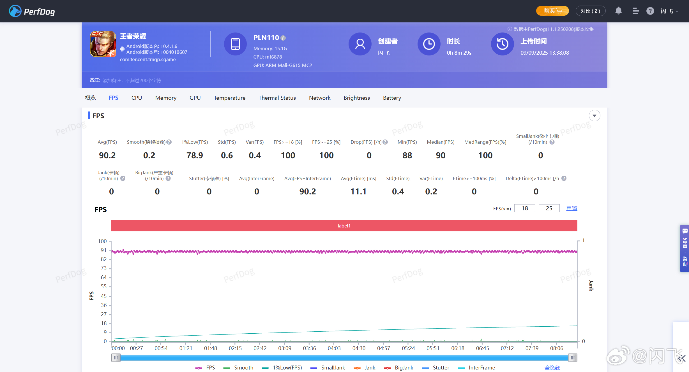Click help icon beside Smooth metric
689x372 pixels.
click(169, 142)
